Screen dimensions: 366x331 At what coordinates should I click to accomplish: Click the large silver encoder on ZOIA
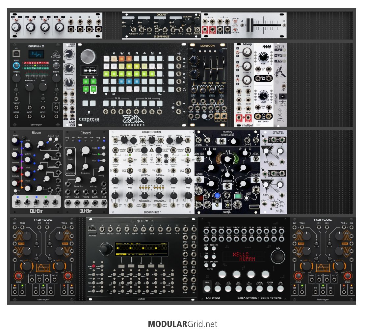[88, 56]
